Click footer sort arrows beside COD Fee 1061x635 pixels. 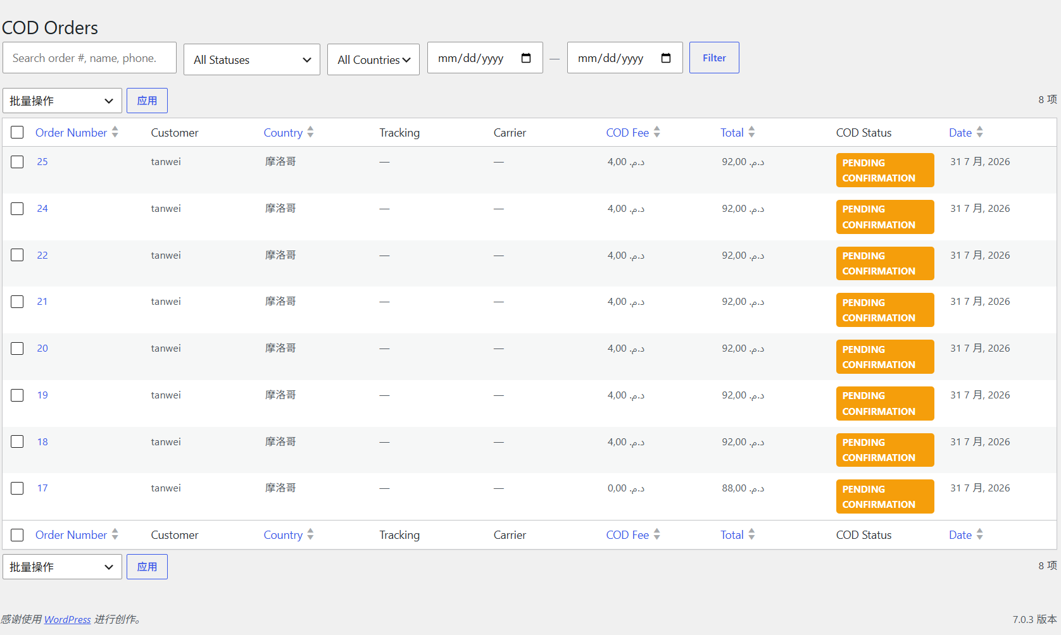coord(657,534)
